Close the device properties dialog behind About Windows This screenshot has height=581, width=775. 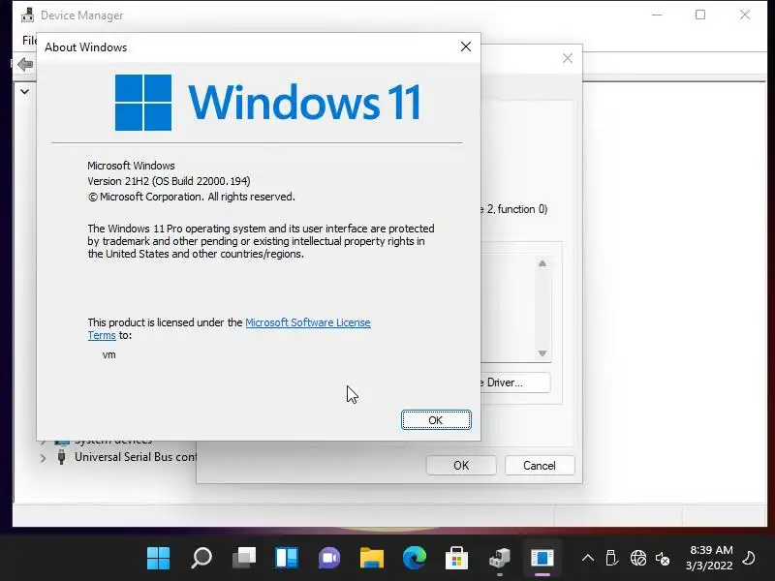click(x=568, y=58)
